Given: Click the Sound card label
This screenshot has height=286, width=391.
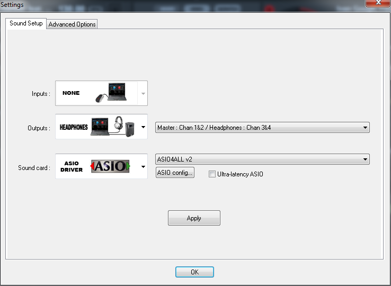Looking at the screenshot, I should click(34, 168).
